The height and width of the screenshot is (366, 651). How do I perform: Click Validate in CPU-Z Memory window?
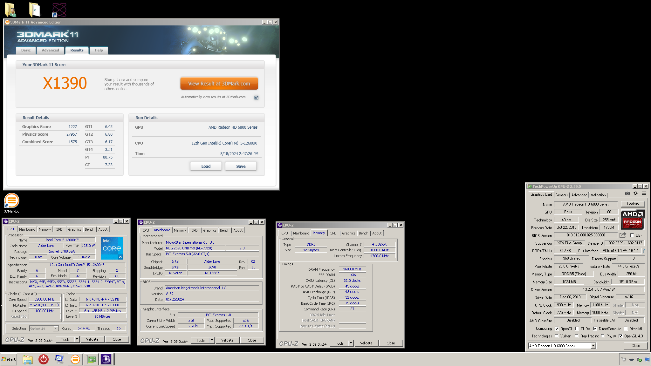366,343
